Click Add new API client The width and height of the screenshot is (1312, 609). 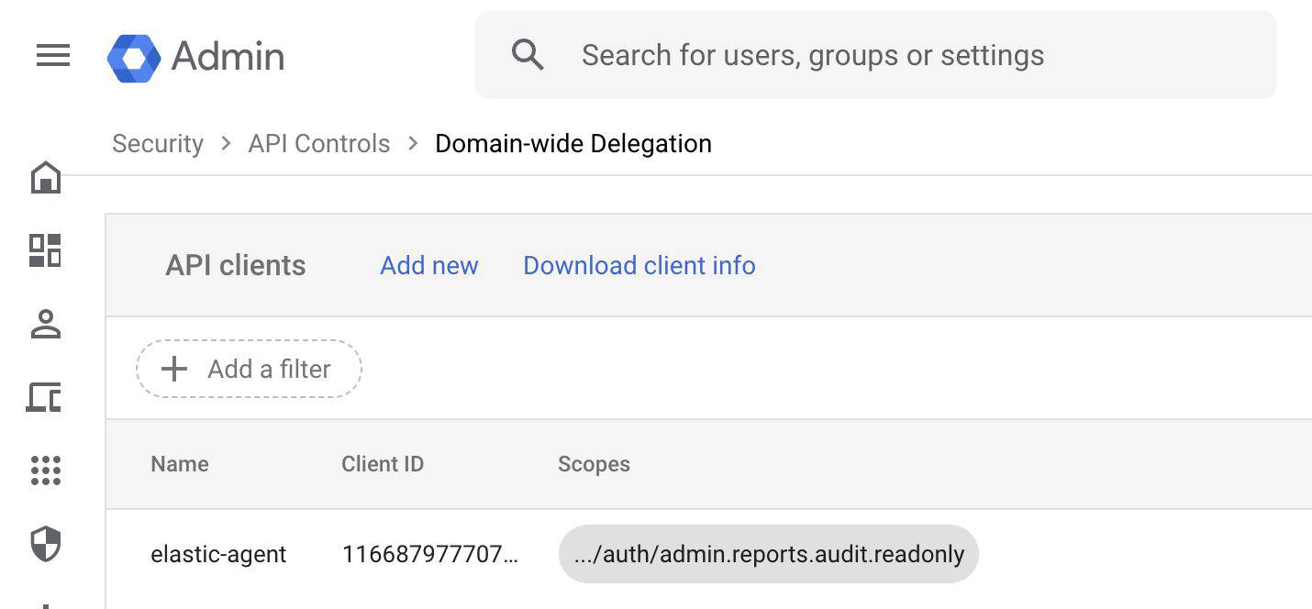point(428,265)
